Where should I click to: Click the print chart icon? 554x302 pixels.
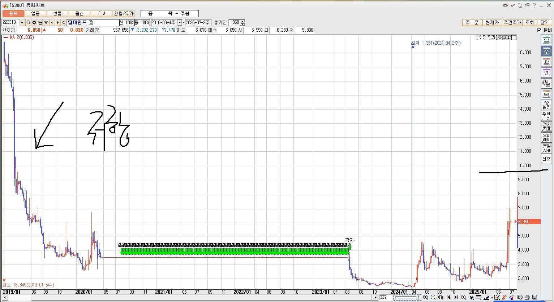coord(527,297)
